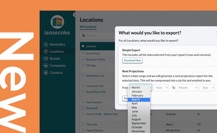Open the Savannah location link
The height and width of the screenshot is (133, 217).
click(x=92, y=108)
